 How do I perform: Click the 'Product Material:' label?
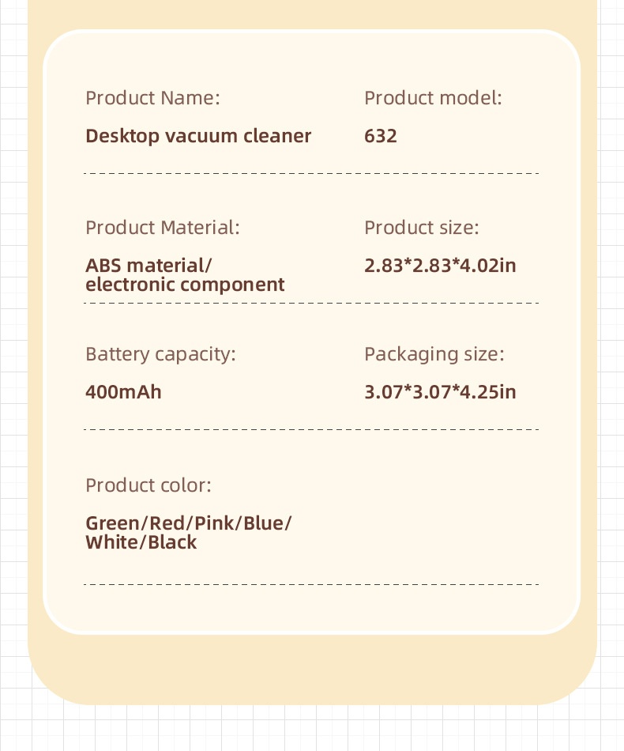pyautogui.click(x=162, y=228)
